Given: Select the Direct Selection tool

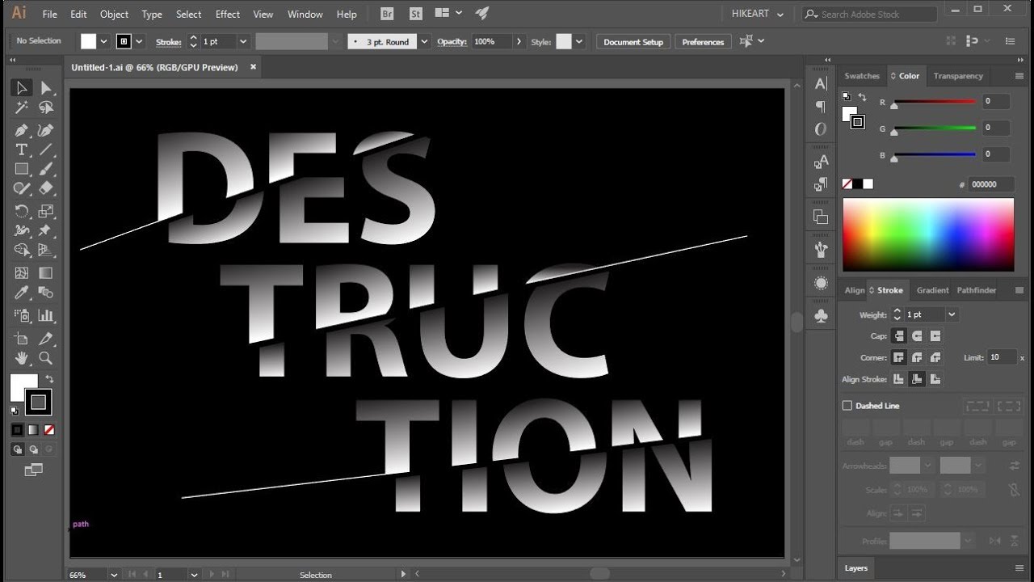Looking at the screenshot, I should (46, 88).
